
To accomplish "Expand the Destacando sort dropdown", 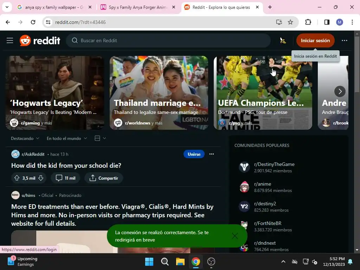I will pos(25,139).
